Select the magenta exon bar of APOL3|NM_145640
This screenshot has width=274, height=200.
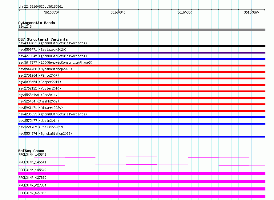[x=142, y=174]
